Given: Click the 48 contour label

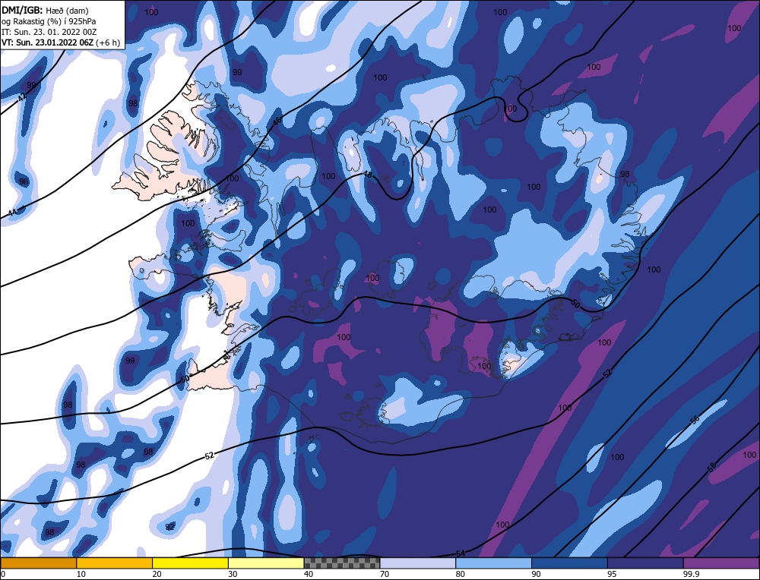Looking at the screenshot, I should pyautogui.click(x=368, y=175).
